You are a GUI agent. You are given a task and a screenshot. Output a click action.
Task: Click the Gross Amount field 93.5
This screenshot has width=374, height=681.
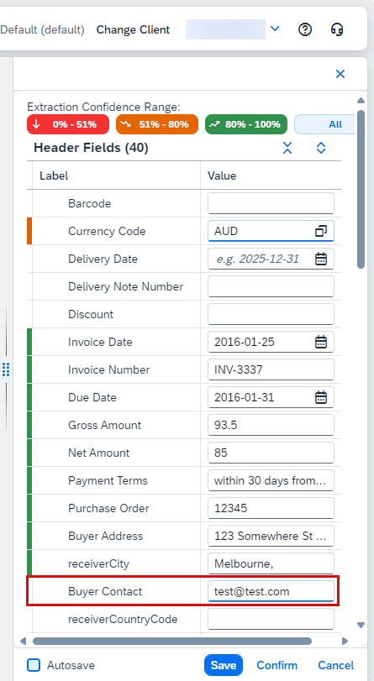click(x=271, y=425)
